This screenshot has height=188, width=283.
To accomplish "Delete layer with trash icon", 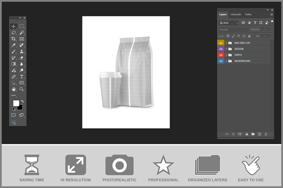I will click(266, 134).
